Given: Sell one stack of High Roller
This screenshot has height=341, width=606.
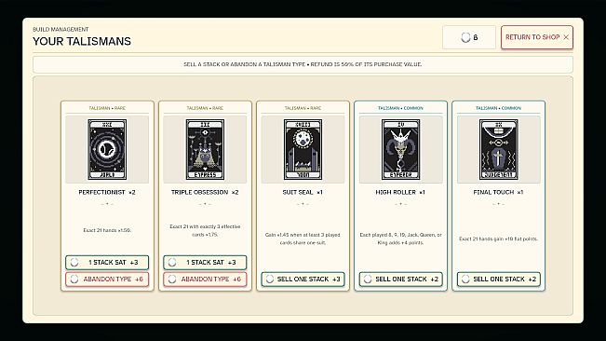Looking at the screenshot, I should (401, 279).
